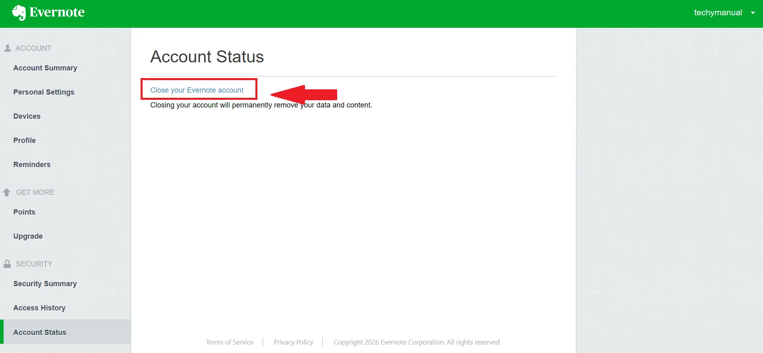This screenshot has width=763, height=353.
Task: Click the copyright Evernote Corporation text
Action: pos(417,342)
